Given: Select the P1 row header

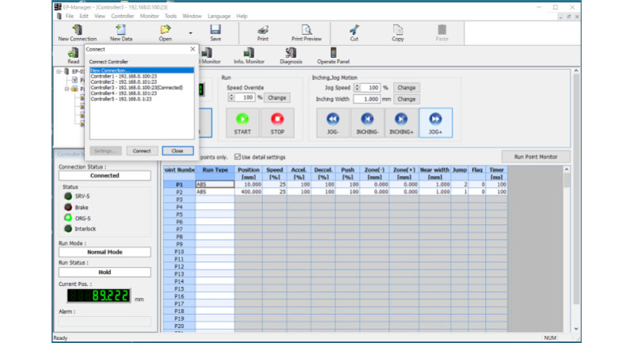Looking at the screenshot, I should point(179,185).
